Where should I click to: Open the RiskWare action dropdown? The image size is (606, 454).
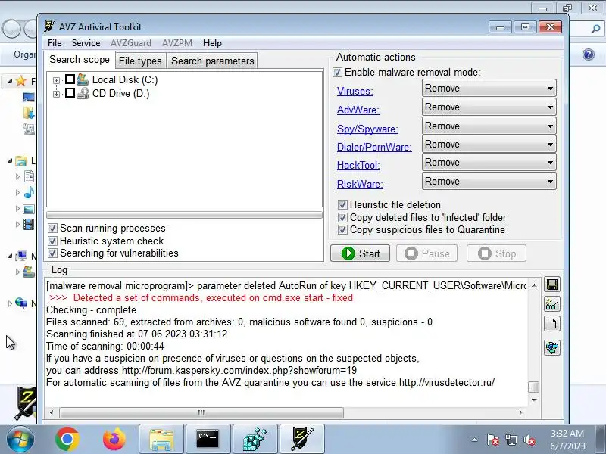tap(489, 181)
